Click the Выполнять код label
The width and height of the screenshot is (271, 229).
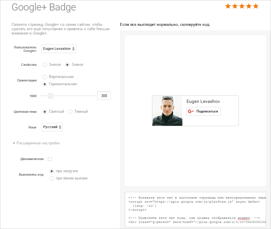point(31,175)
